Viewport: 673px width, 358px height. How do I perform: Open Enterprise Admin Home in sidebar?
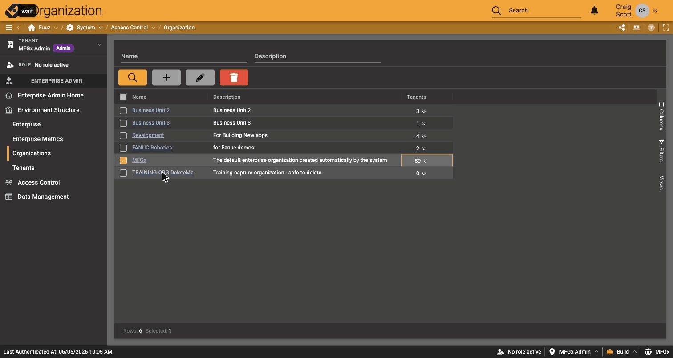point(51,95)
